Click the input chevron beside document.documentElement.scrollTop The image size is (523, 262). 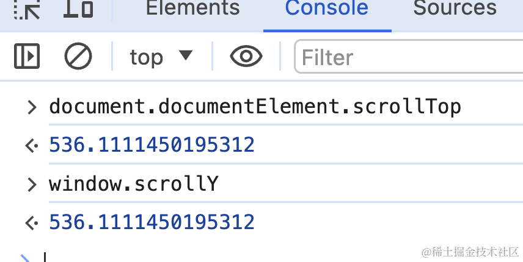(32, 107)
